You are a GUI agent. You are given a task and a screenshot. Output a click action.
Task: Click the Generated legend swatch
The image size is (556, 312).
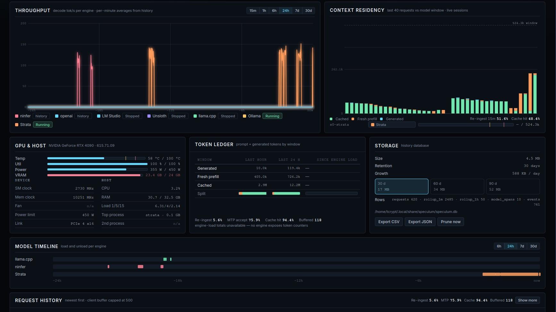pos(381,119)
